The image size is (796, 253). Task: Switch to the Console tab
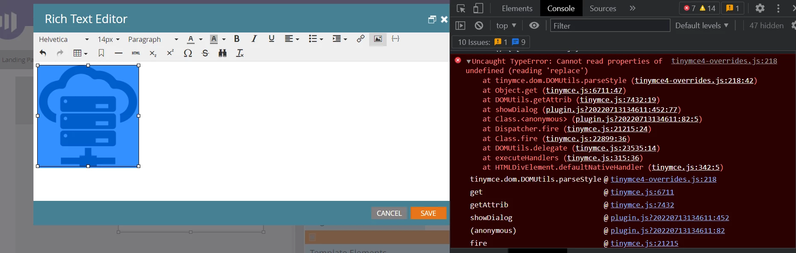point(561,8)
